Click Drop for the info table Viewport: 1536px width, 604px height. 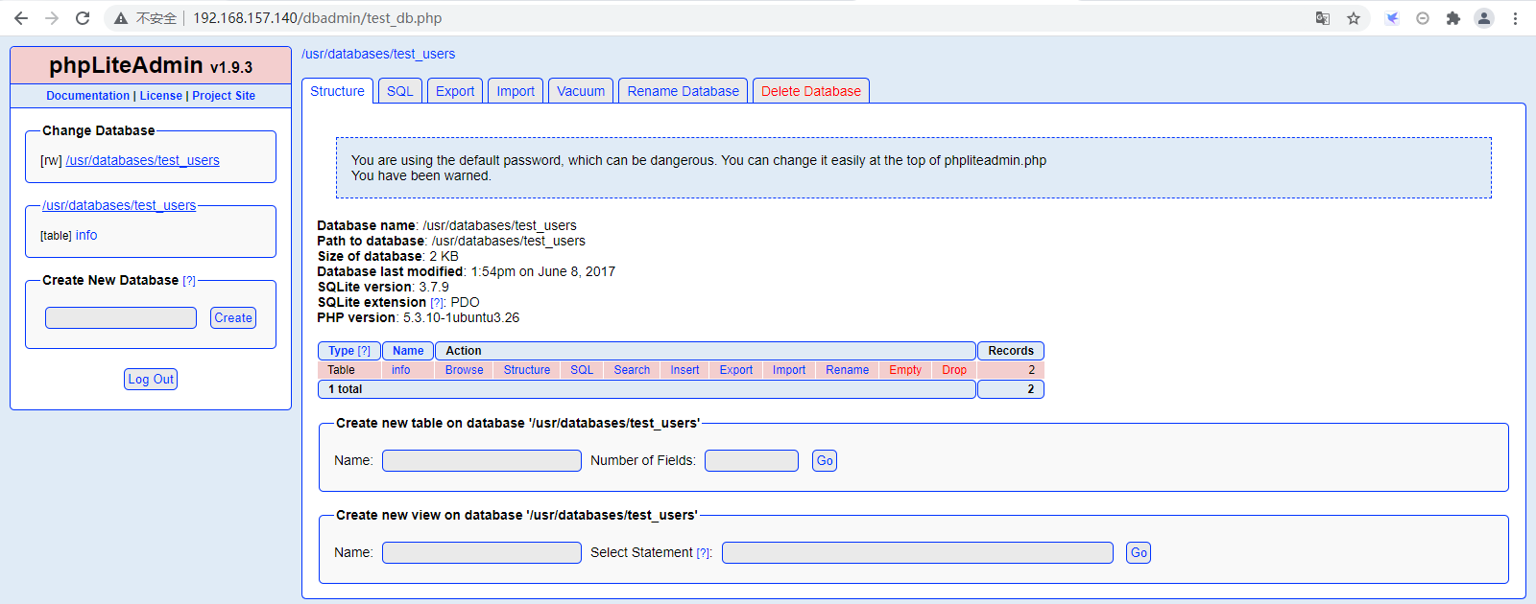point(954,370)
